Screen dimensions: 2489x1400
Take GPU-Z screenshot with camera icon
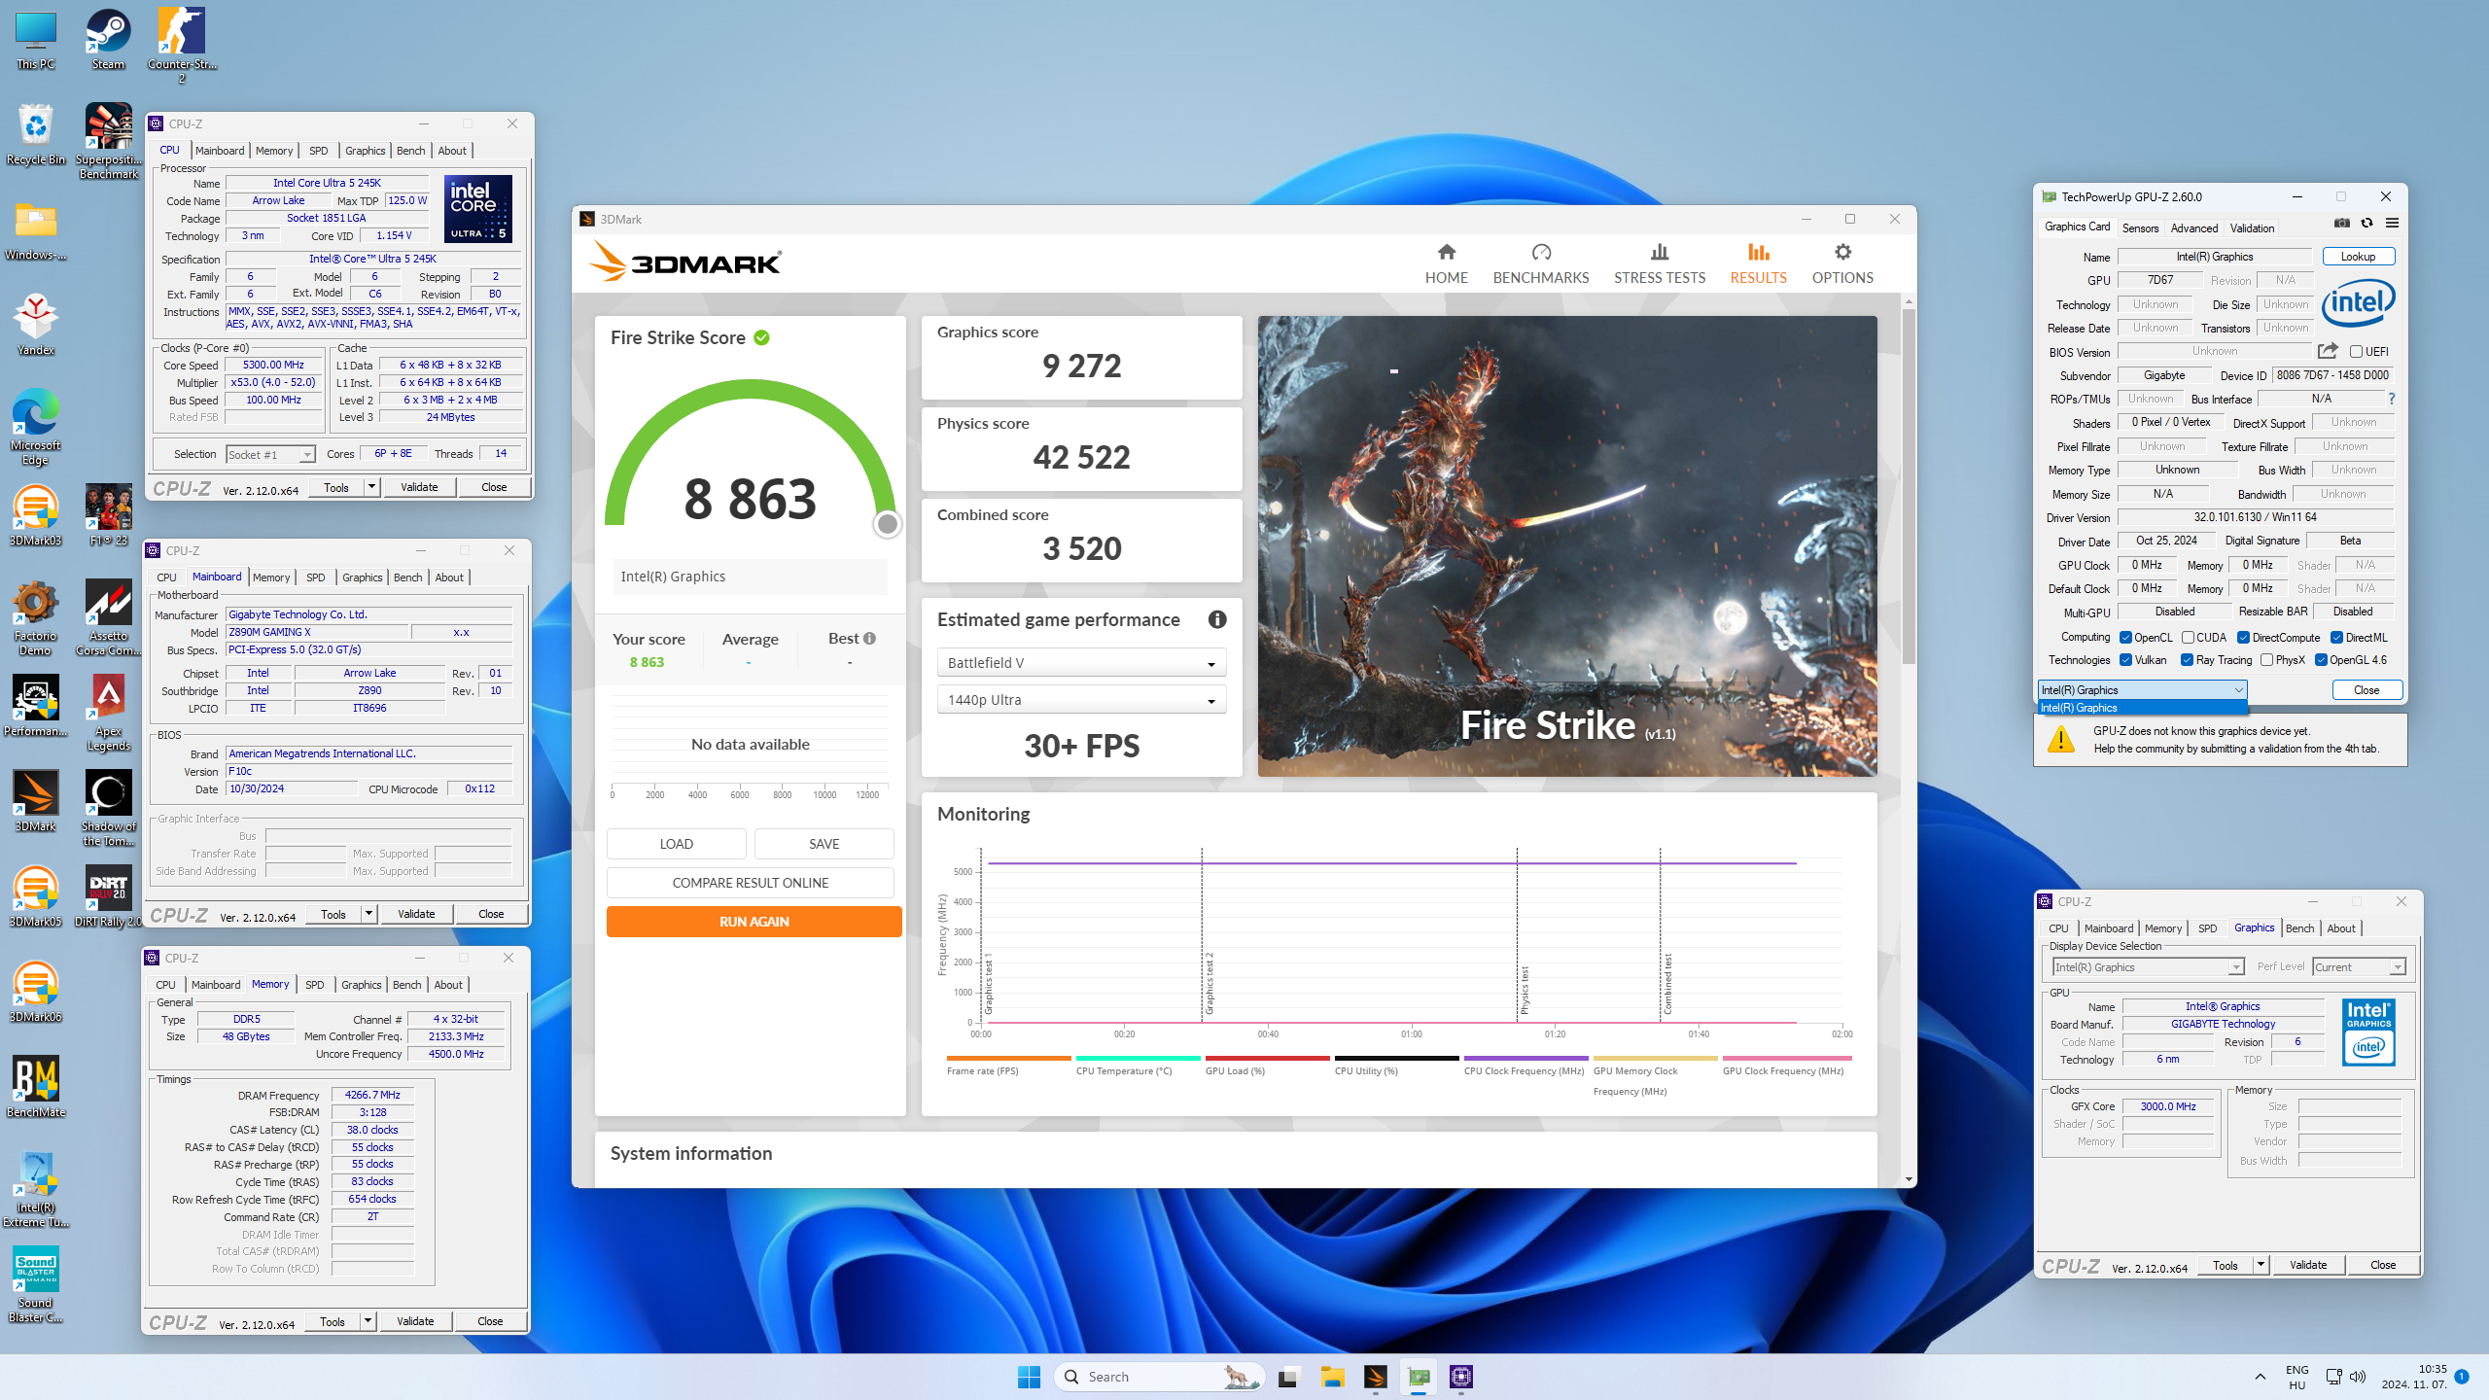[x=2341, y=224]
